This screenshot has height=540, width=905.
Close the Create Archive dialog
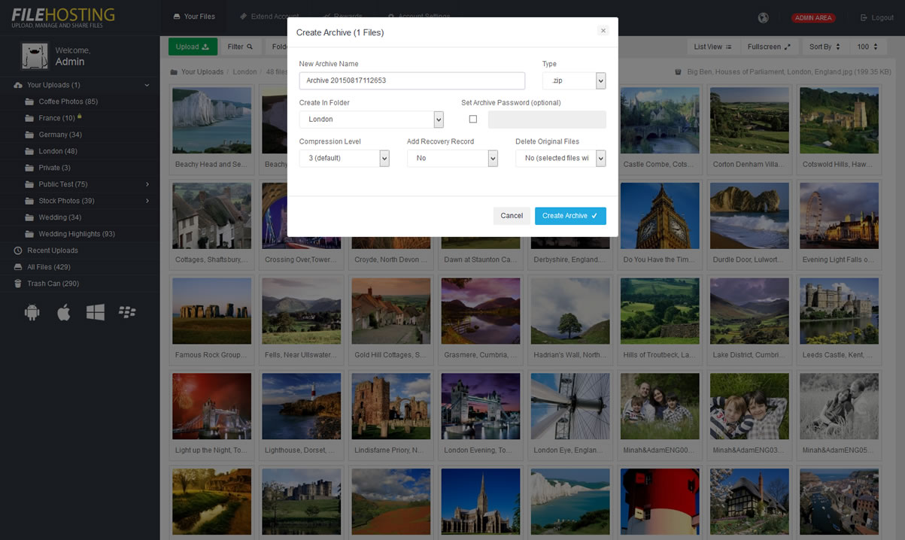pos(603,31)
